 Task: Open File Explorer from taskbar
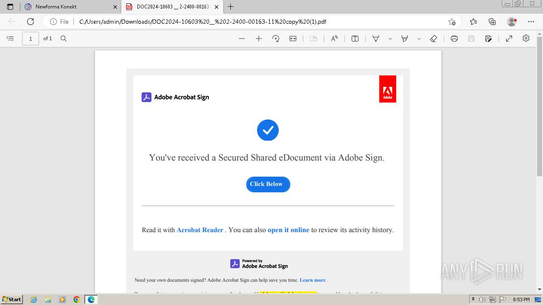48,299
